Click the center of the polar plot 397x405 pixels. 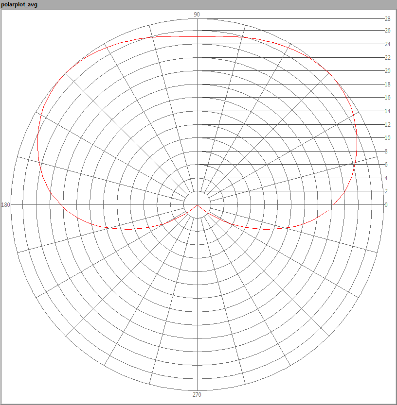click(x=197, y=204)
